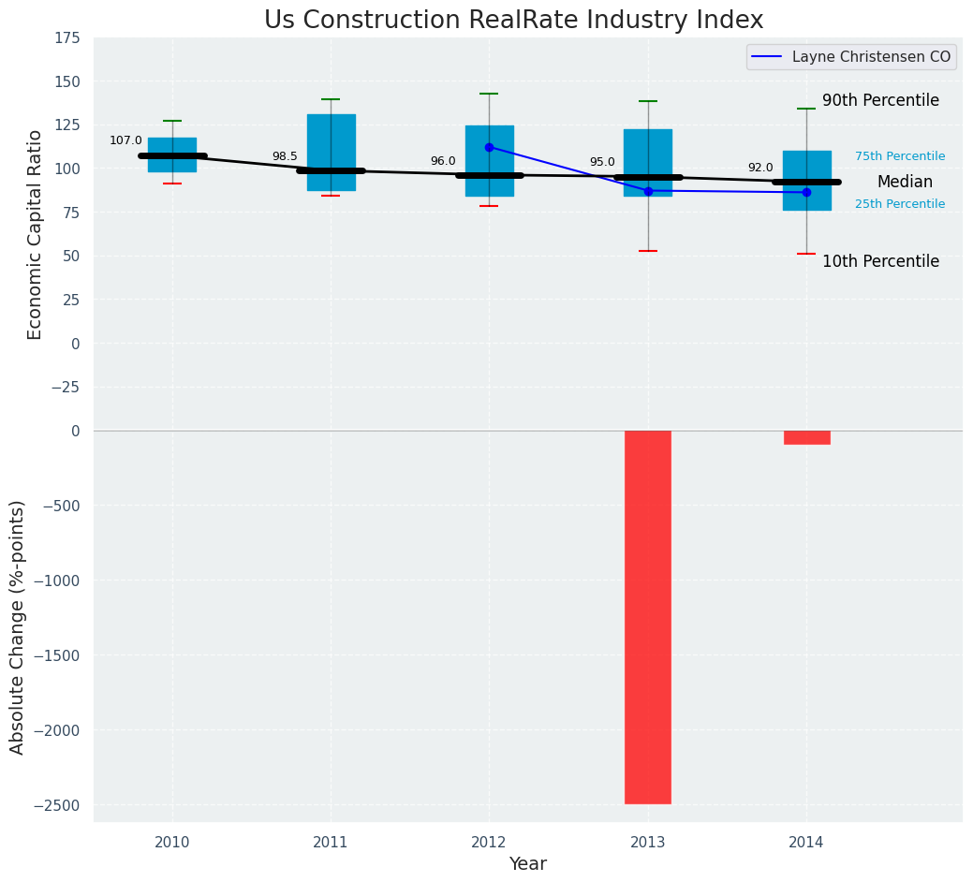The image size is (973, 882).
Task: Click the 2012 median label '96.0'
Action: [443, 161]
